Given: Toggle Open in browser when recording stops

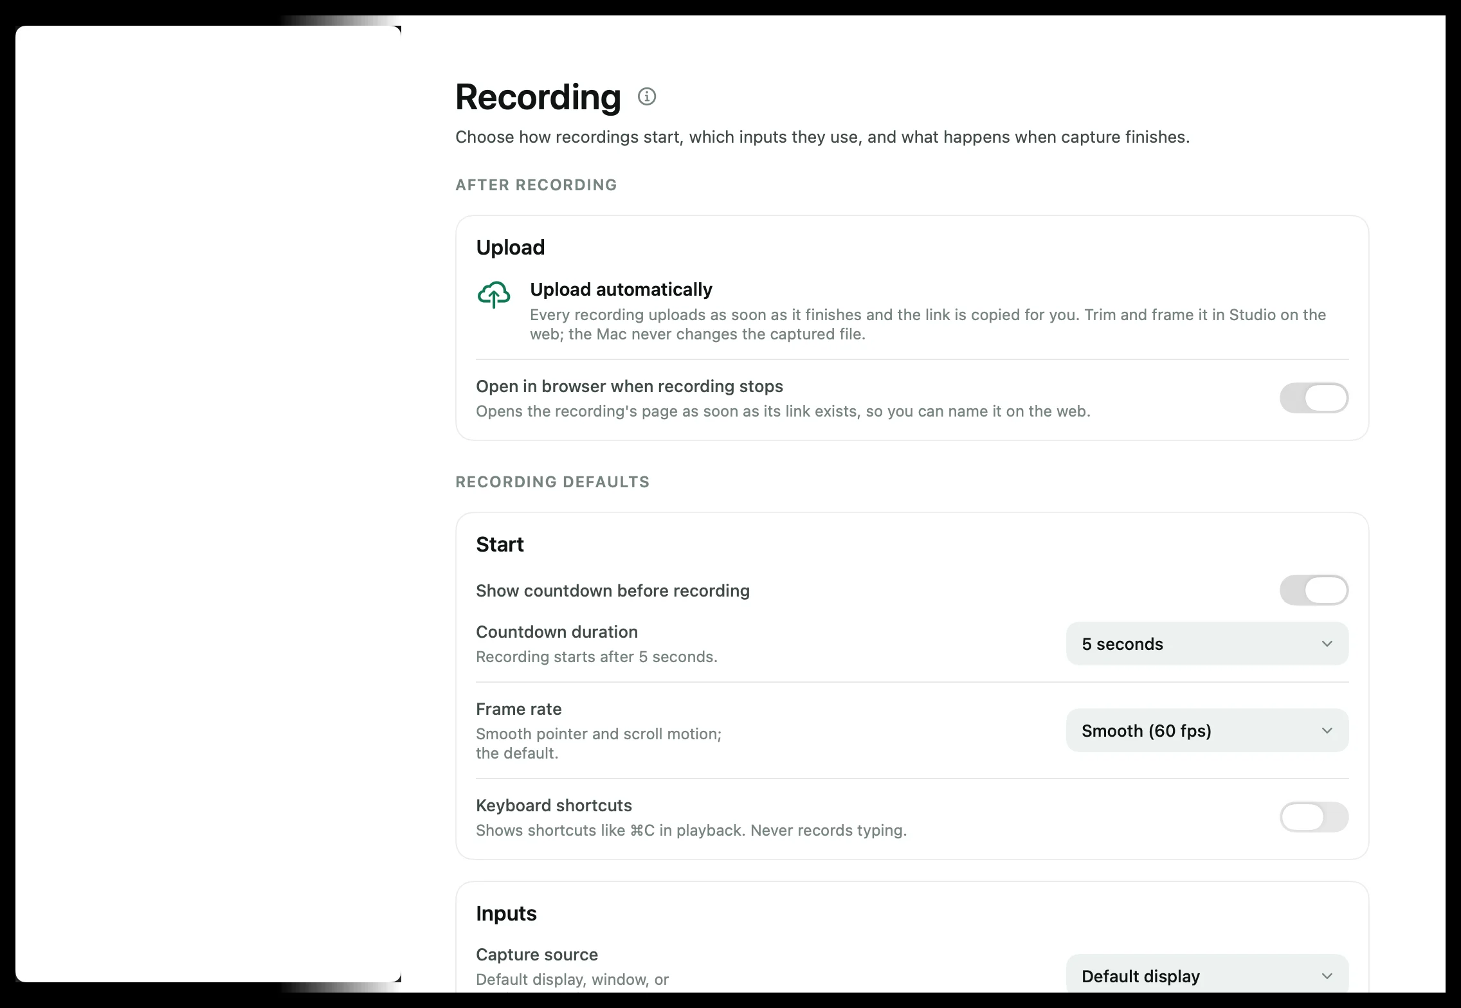Looking at the screenshot, I should (x=1314, y=398).
